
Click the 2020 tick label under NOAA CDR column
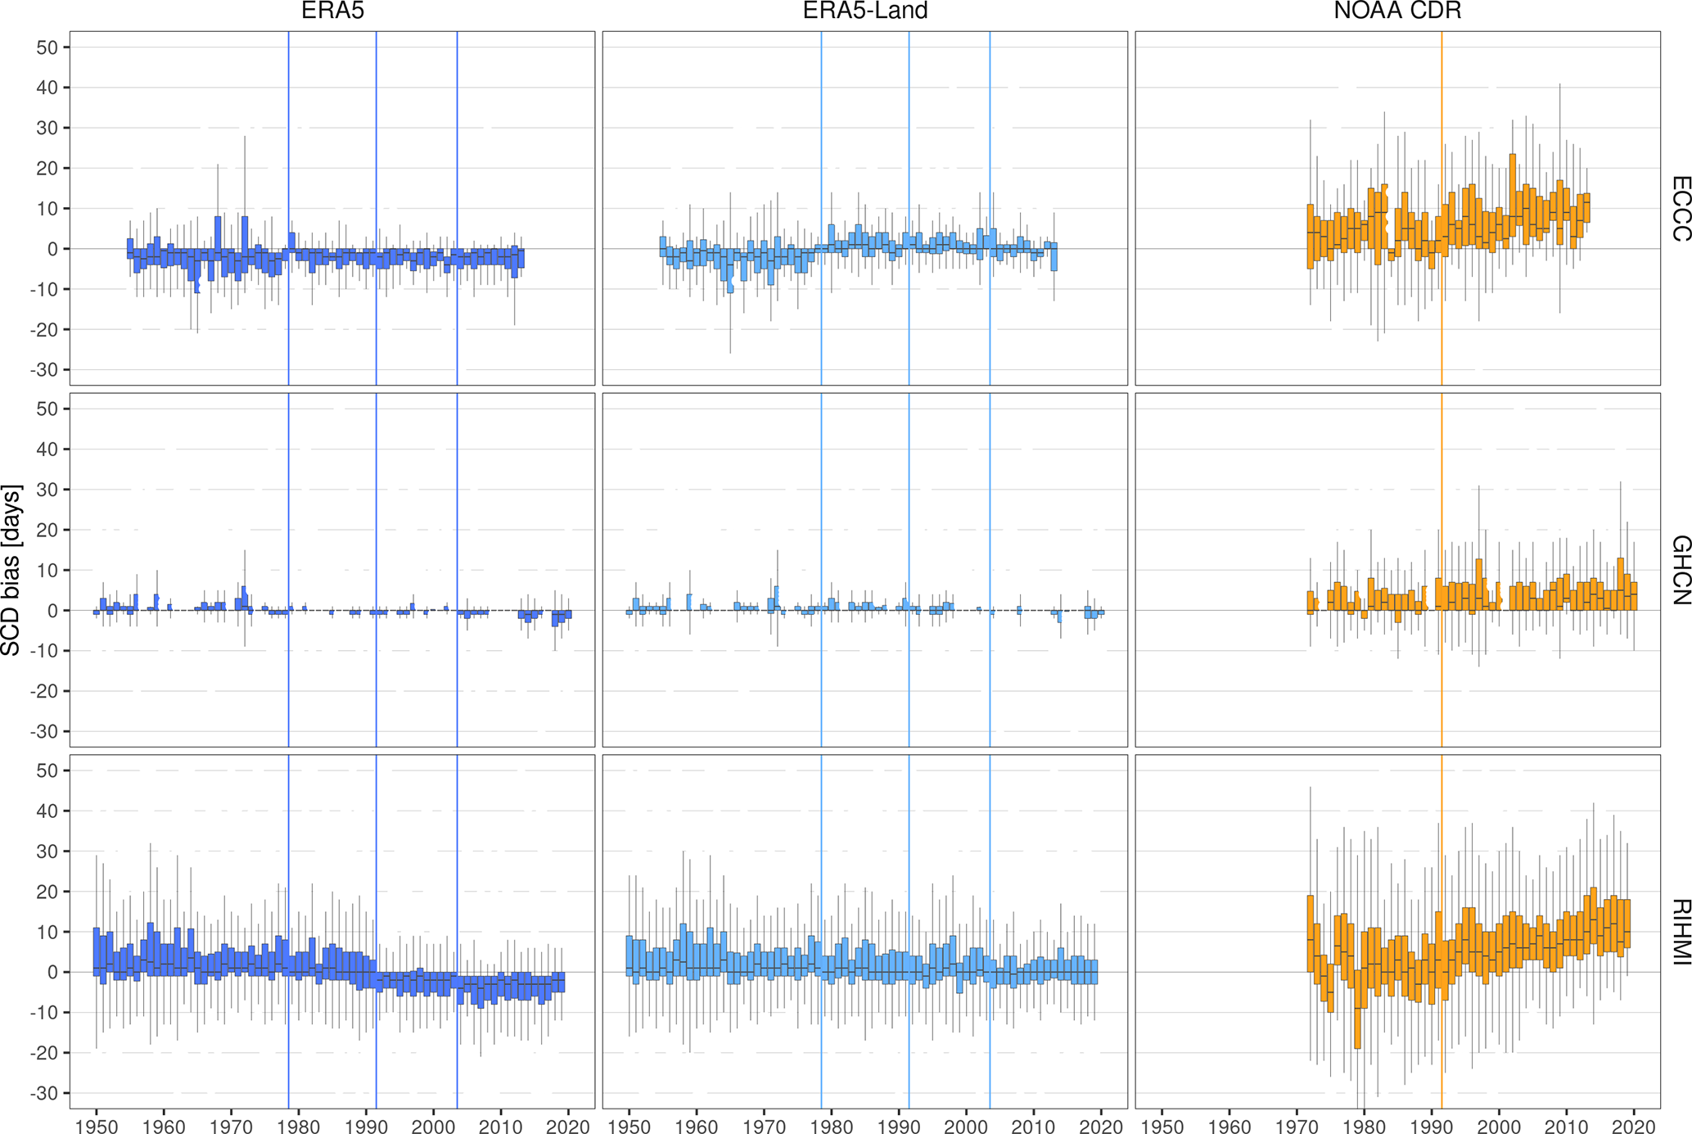point(1634,1126)
